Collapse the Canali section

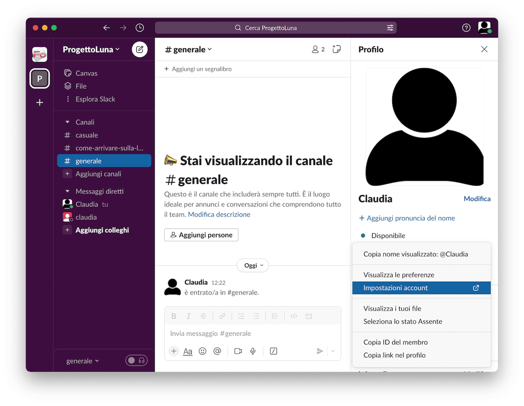pos(67,122)
